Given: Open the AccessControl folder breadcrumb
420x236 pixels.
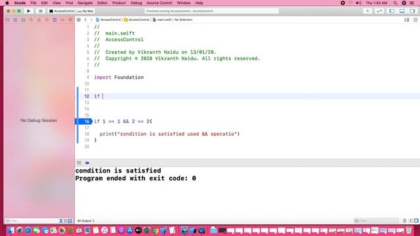Looking at the screenshot, I should click(x=136, y=20).
